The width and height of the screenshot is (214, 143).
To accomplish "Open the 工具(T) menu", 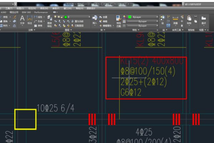I will pos(9,8).
